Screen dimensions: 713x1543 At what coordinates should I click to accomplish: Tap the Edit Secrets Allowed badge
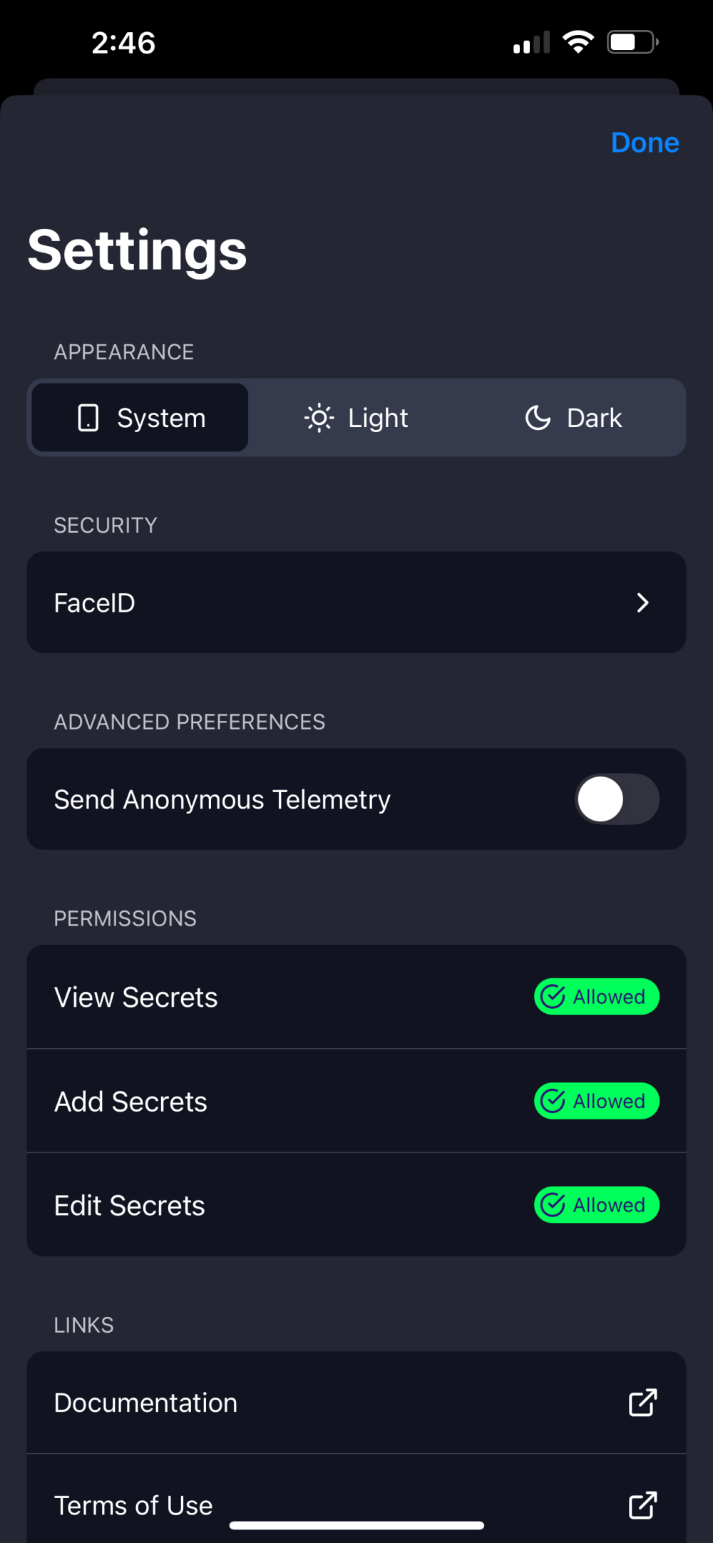pos(597,1205)
